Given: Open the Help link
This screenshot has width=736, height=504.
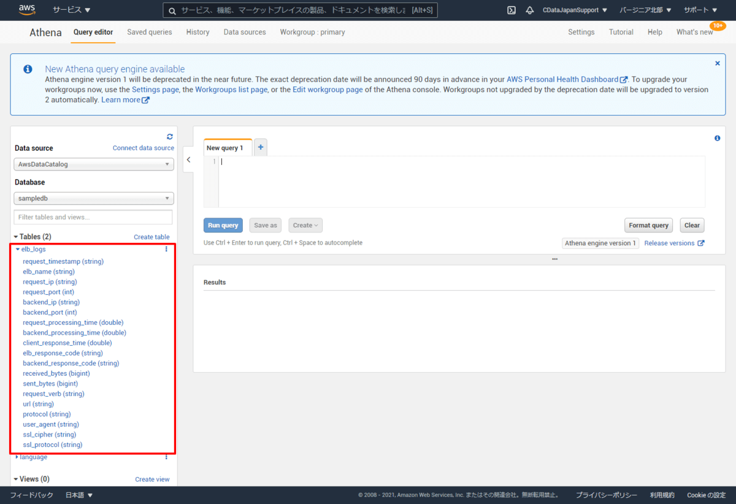Looking at the screenshot, I should (x=654, y=32).
